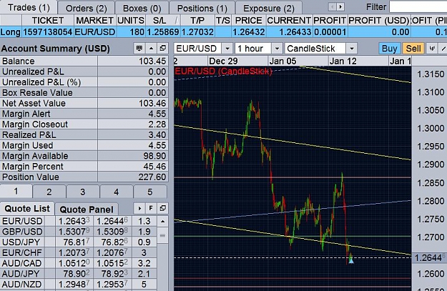Screen dimensions: 447x291
Task: Detach the Account Summary panel into a window
Action: pyautogui.click(x=162, y=49)
